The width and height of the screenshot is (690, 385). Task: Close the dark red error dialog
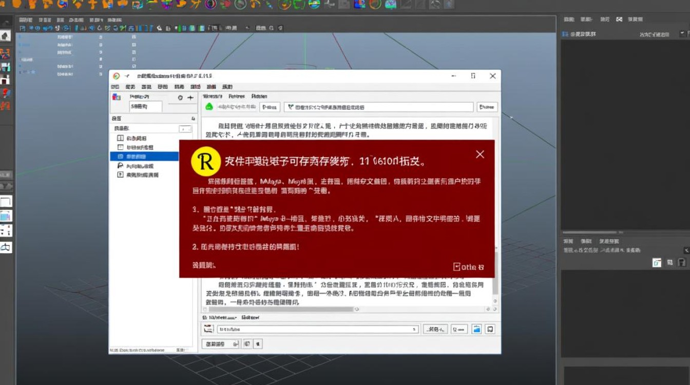480,155
